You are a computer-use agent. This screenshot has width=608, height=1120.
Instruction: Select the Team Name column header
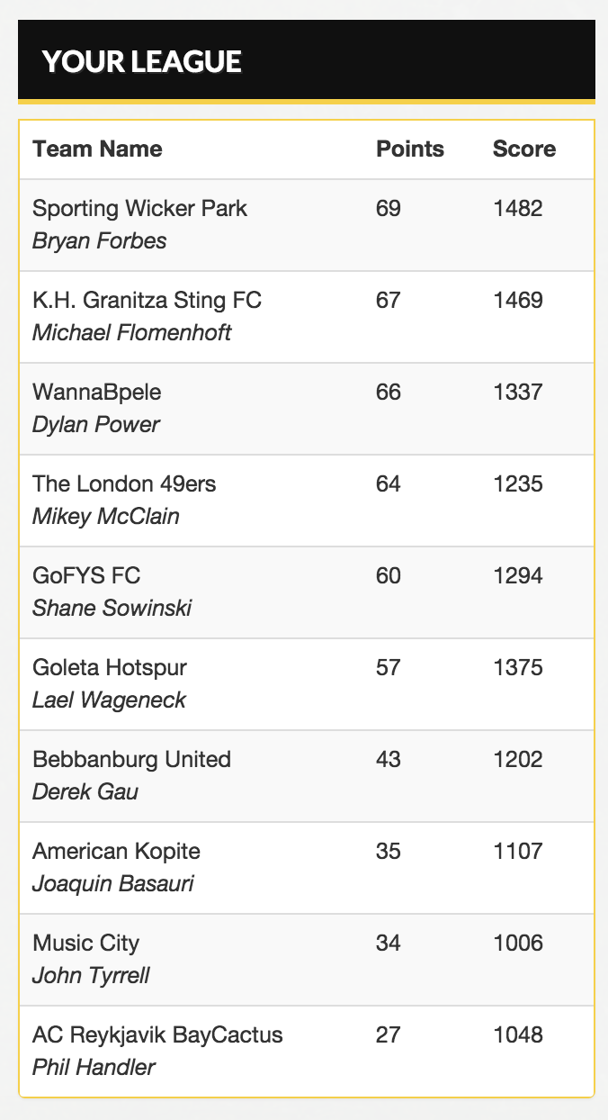point(97,149)
